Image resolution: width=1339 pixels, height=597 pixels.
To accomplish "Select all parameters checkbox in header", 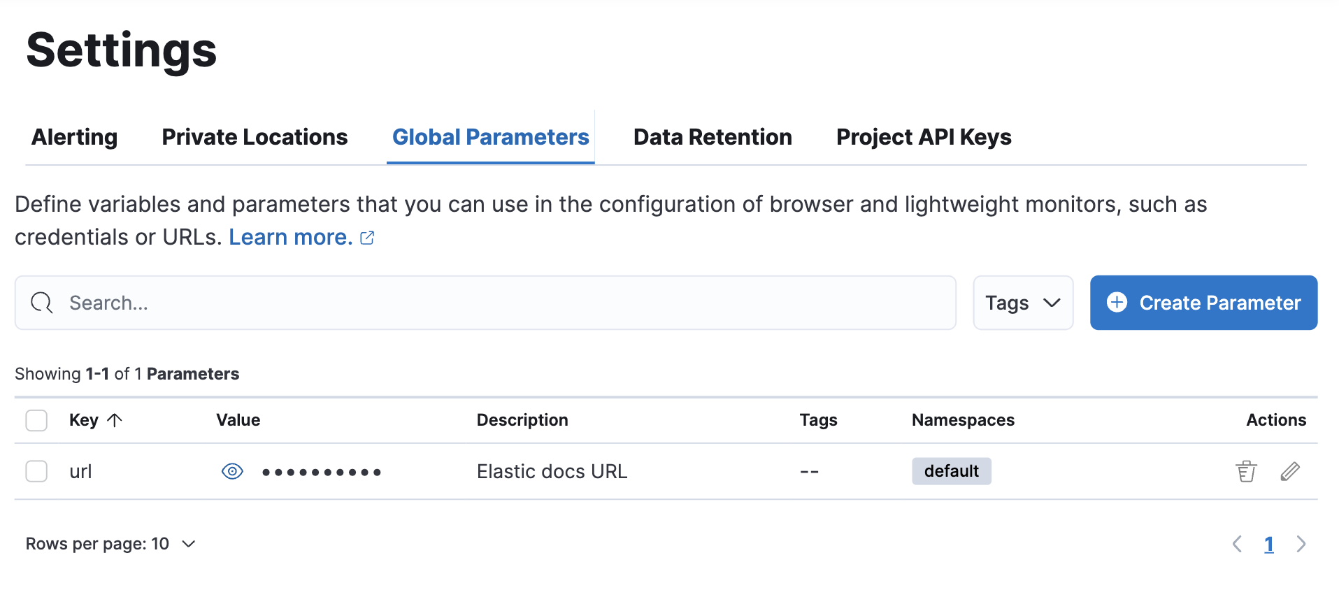I will pos(36,420).
